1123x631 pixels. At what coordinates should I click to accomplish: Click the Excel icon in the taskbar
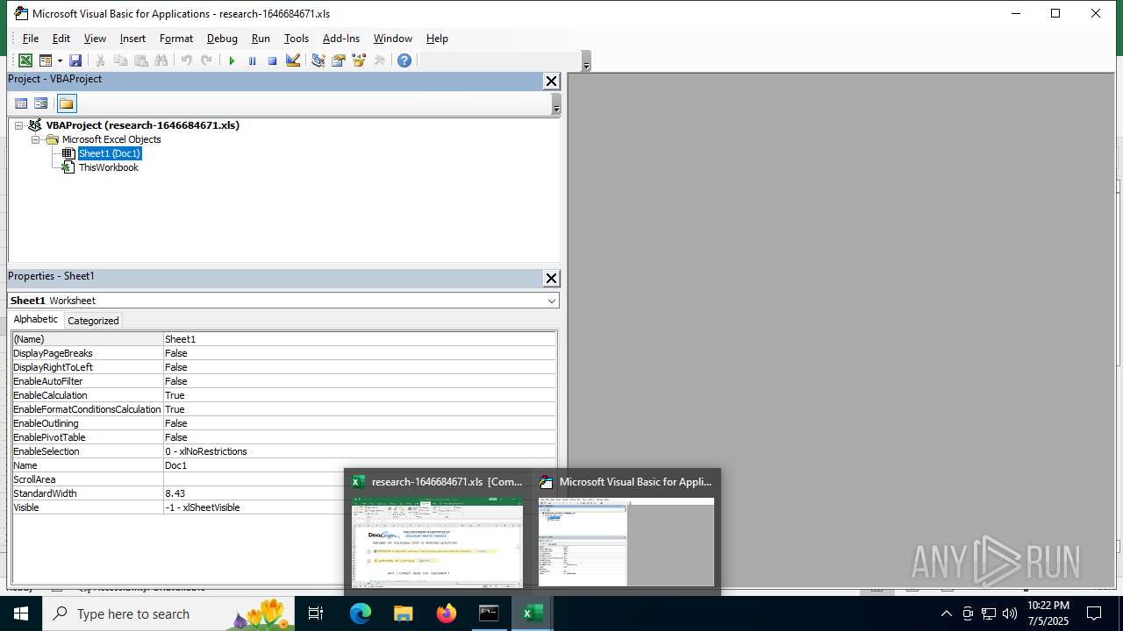532,613
